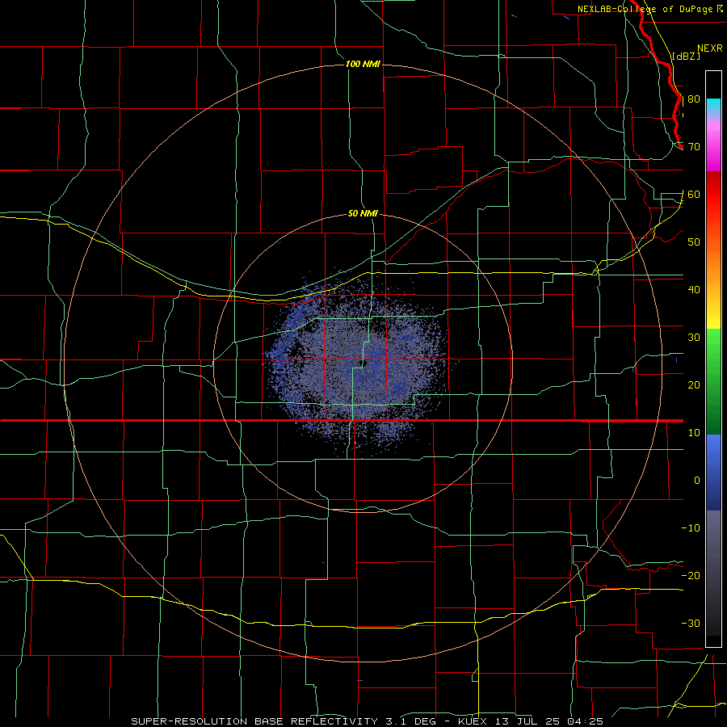
Task: Click the radar site at the echo center
Action: click(x=364, y=363)
